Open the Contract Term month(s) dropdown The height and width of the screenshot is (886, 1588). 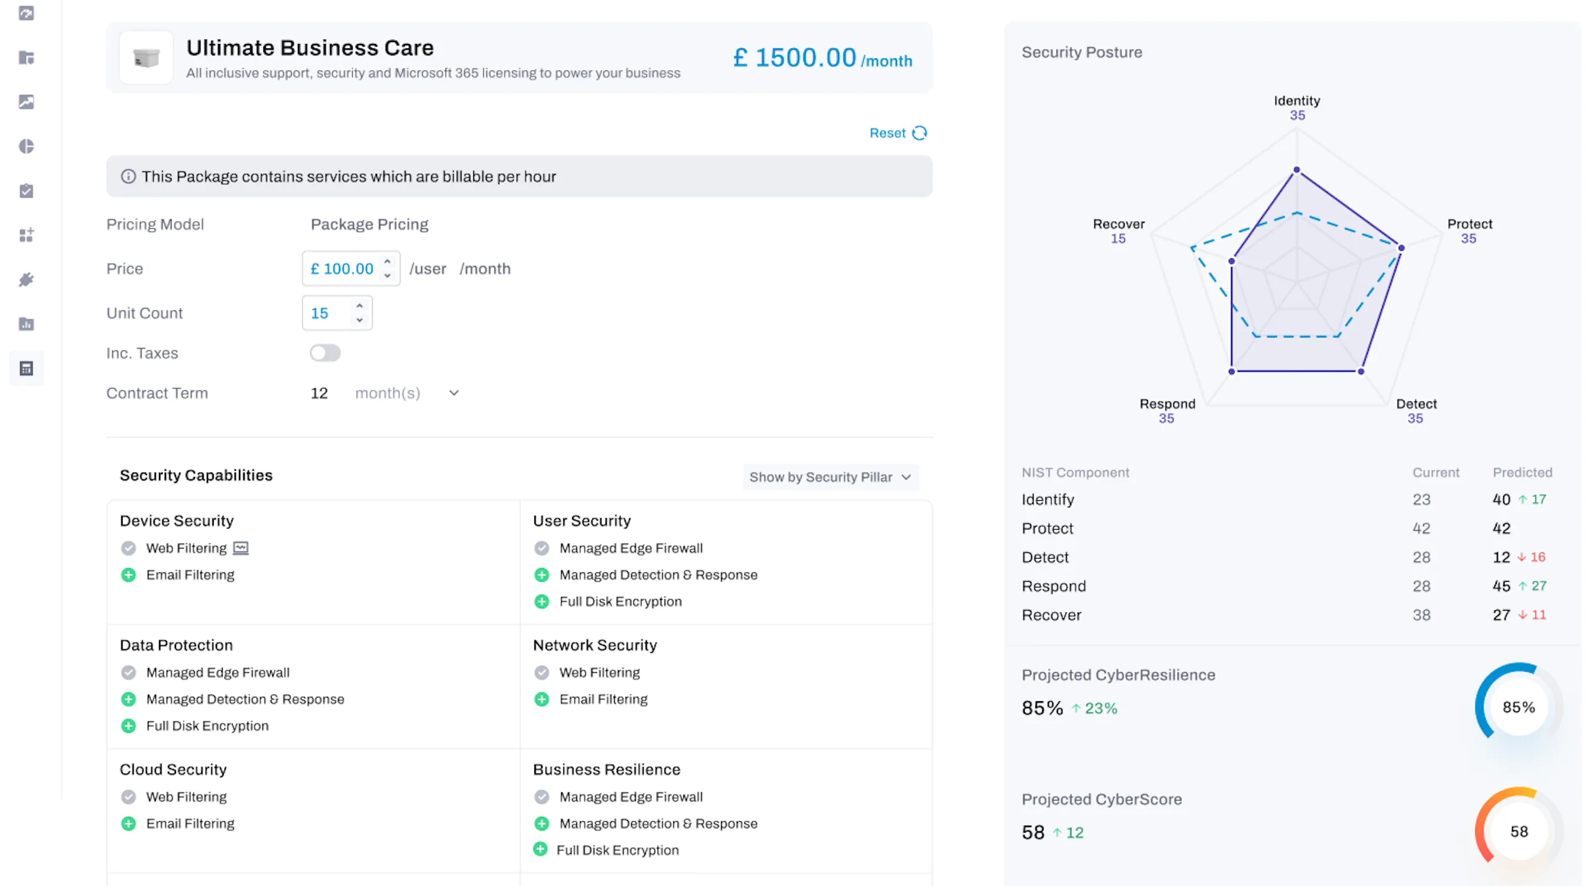[x=454, y=393]
